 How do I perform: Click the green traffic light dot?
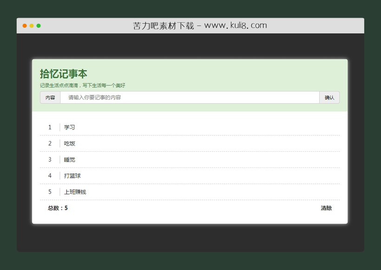(x=39, y=26)
